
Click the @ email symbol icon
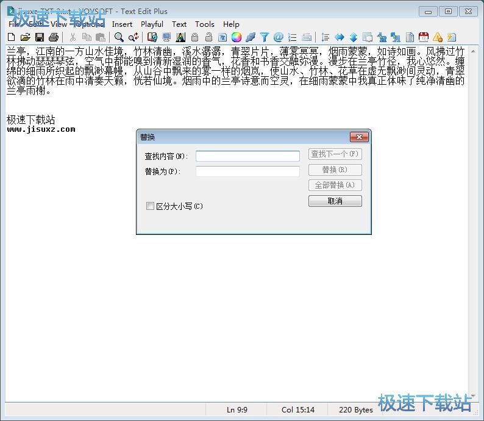tap(279, 37)
